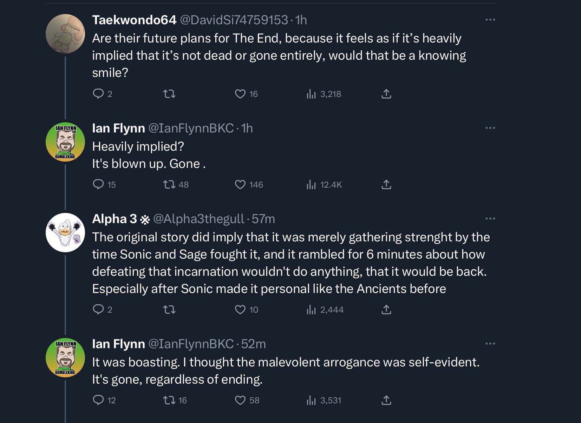Retweet Ian Flynn's 'It was boasting' tweet
Screen dimensions: 581x423
[x=169, y=400]
